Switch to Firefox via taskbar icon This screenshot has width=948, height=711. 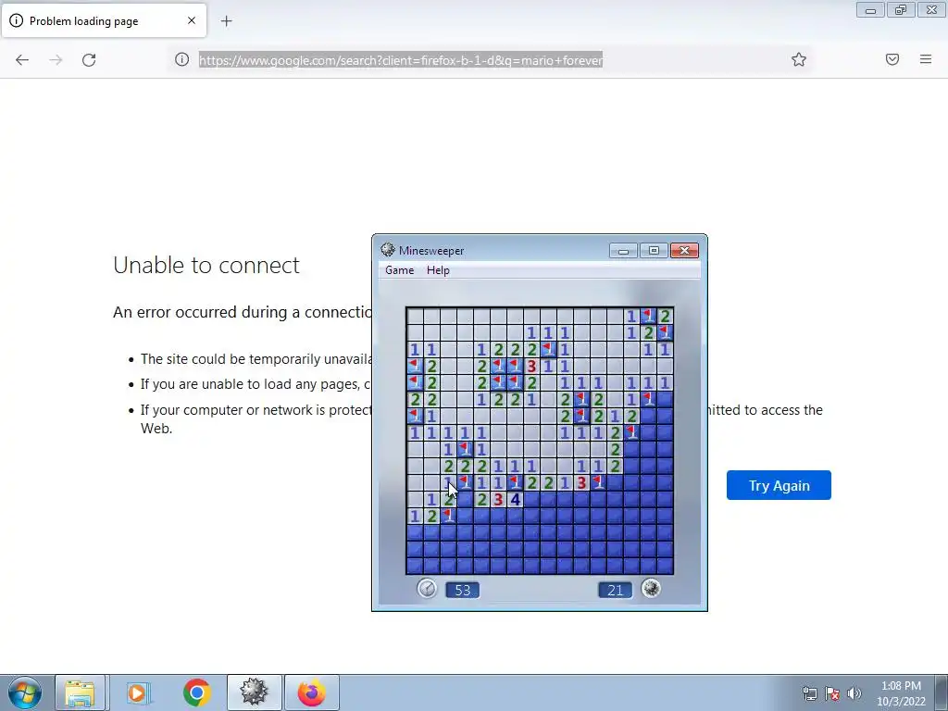point(311,692)
